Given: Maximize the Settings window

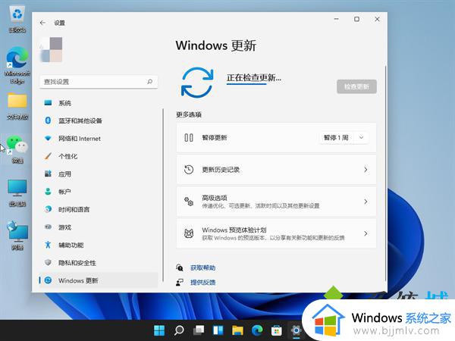Looking at the screenshot, I should point(356,19).
